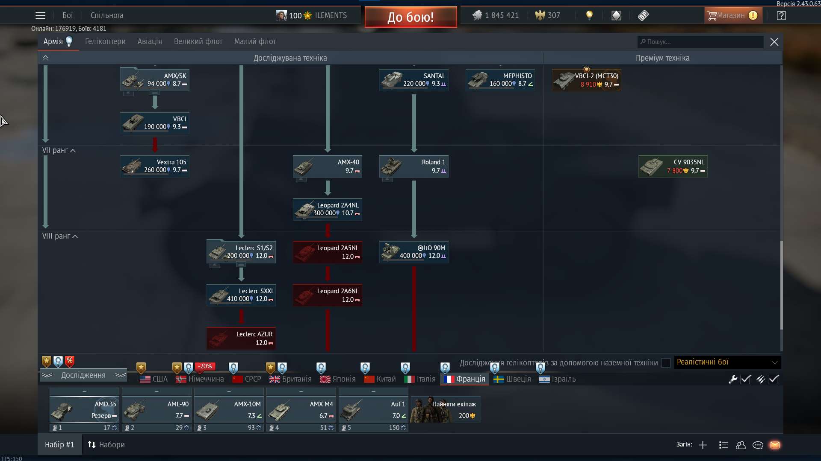Open the orange mail envelope icon
This screenshot has width=821, height=461.
pos(775,445)
